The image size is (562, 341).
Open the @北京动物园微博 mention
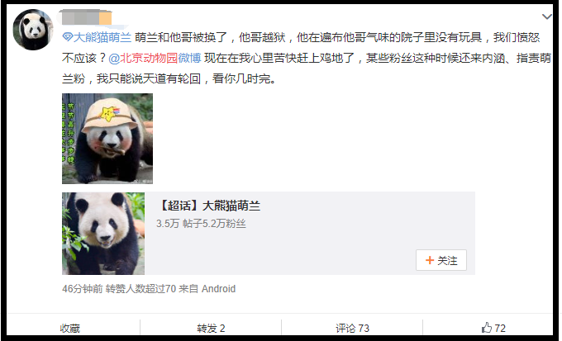tap(155, 58)
